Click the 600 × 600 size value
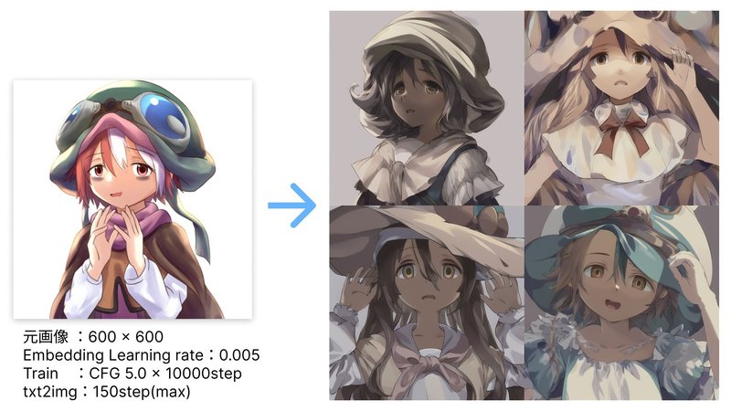Screen dimensions: 731x411 pyautogui.click(x=125, y=336)
